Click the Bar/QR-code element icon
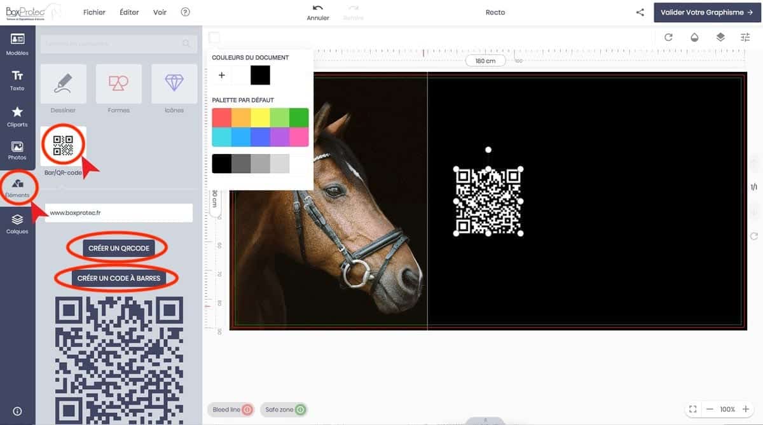 point(63,146)
